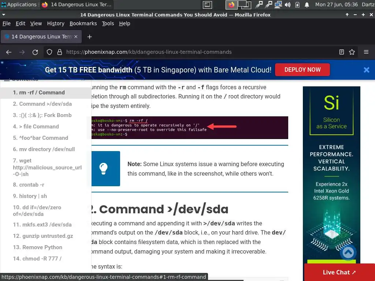Jump to 10. dd if=/dev/zero section
This screenshot has width=375, height=281.
coord(37,210)
